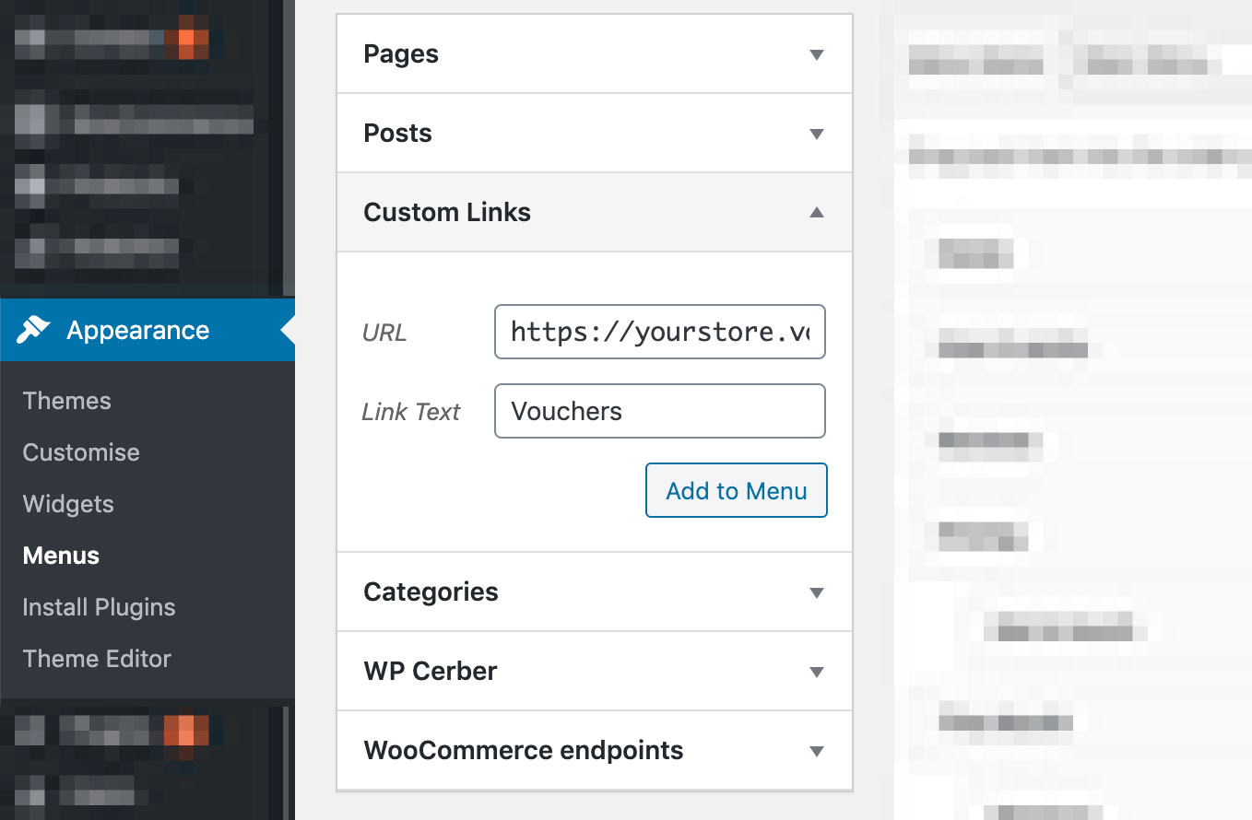Click the italic Link Text label
Viewport: 1252px width, 820px height.
click(410, 412)
